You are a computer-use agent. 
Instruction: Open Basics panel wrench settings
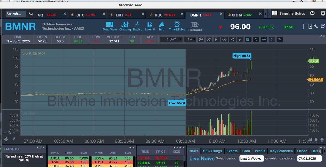[x=38, y=148]
